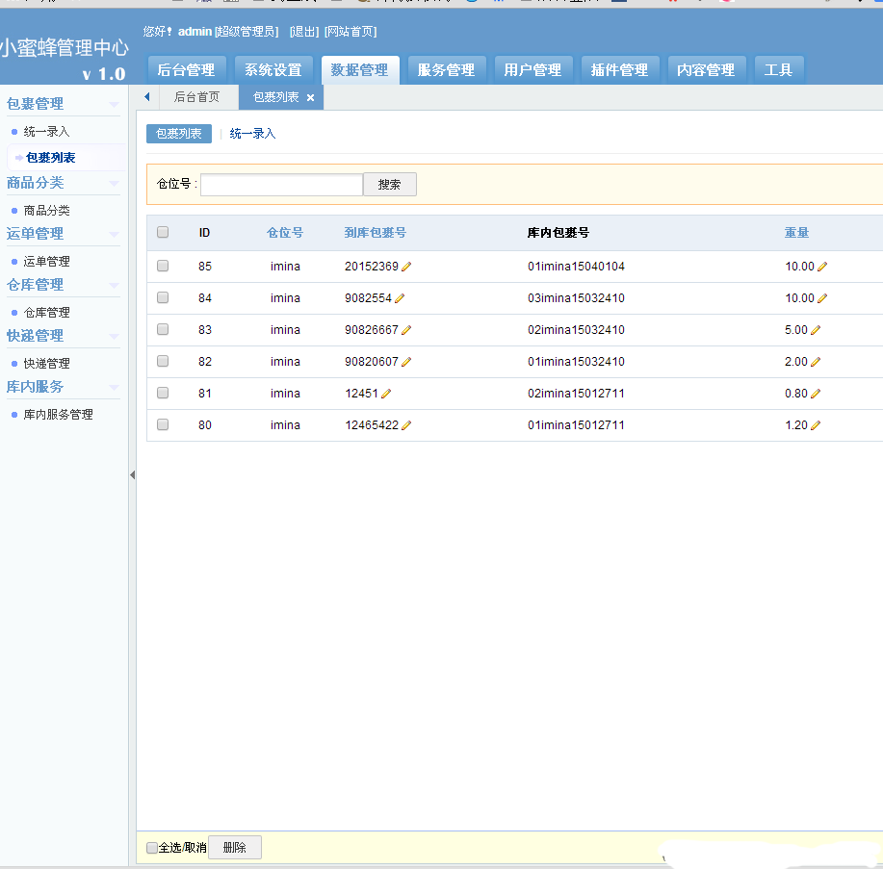Open the [网站首页] link

pyautogui.click(x=351, y=32)
